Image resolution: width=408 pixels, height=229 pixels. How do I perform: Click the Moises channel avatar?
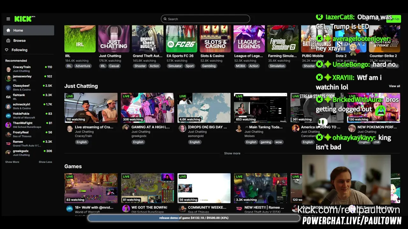click(239, 128)
